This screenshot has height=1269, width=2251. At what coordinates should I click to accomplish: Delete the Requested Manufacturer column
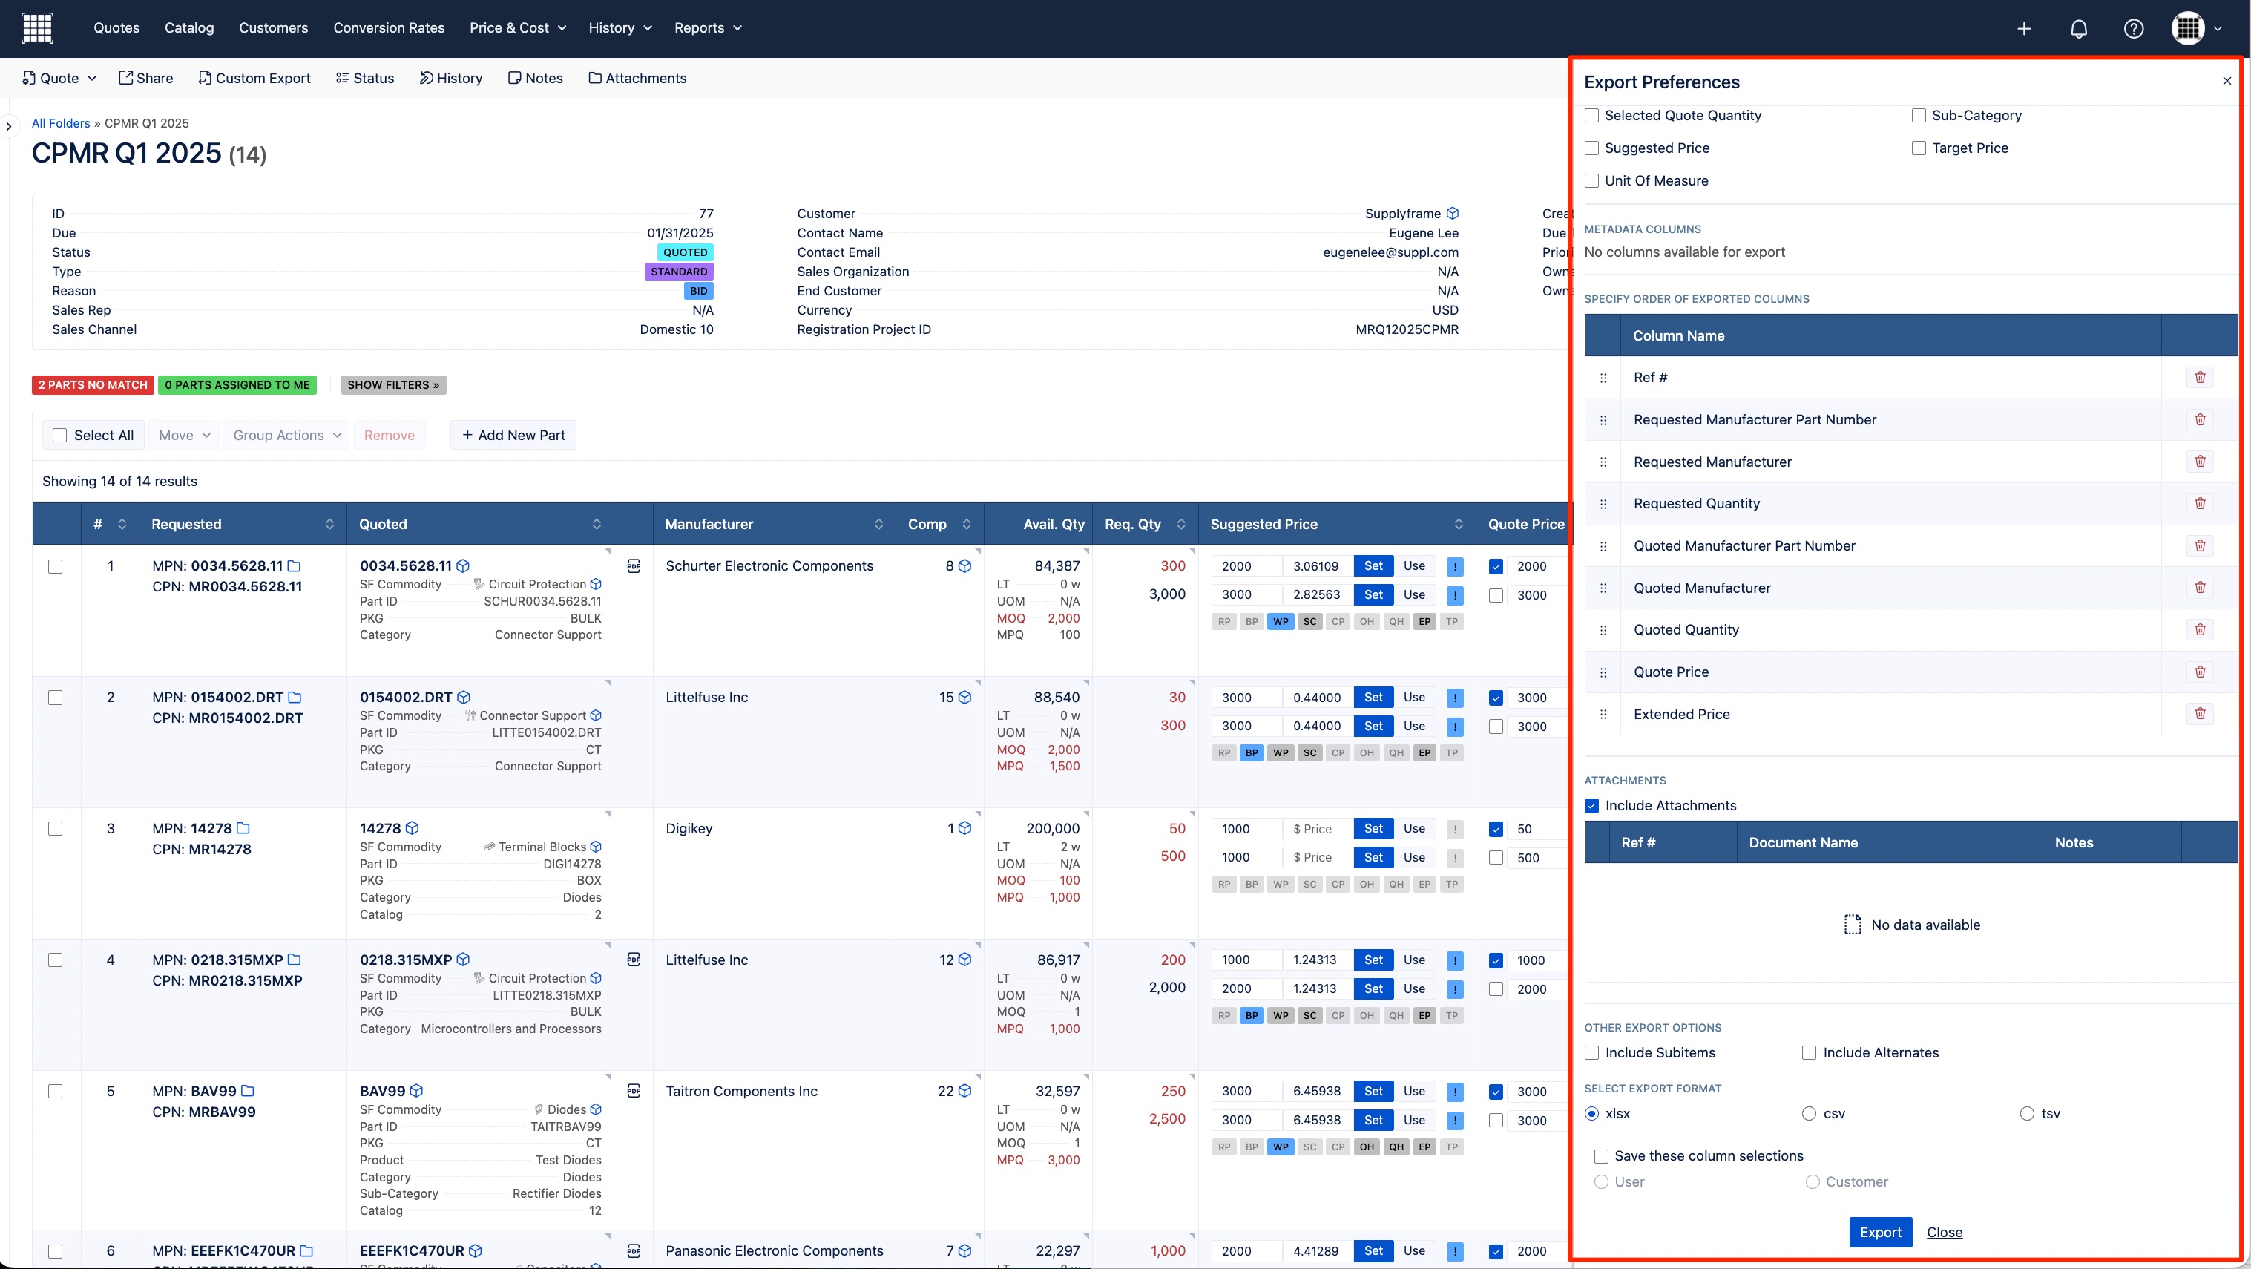[x=2200, y=461]
